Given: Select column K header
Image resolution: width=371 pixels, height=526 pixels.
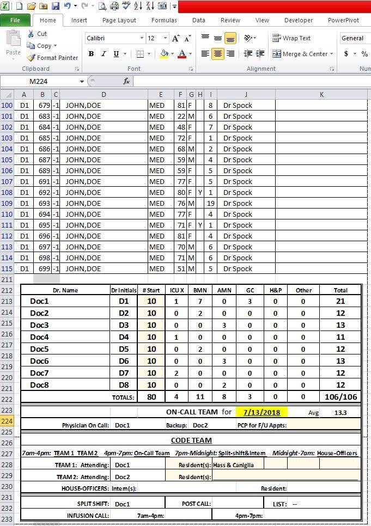Looking at the screenshot, I should coord(321,95).
